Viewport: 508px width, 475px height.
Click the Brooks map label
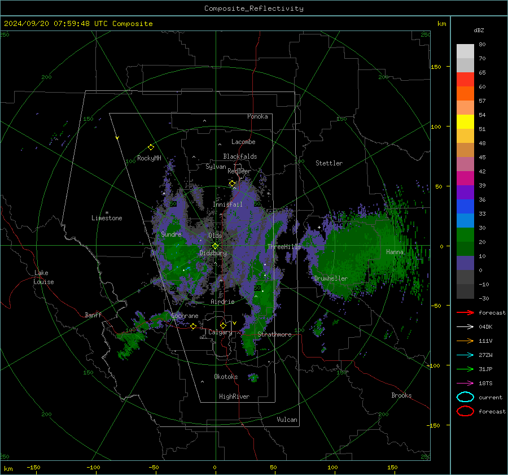coord(401,395)
